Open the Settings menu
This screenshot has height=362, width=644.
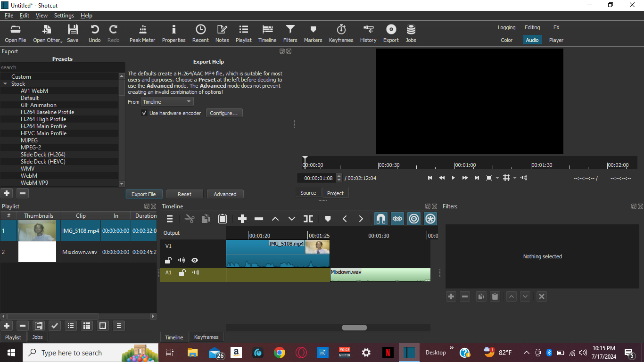tap(64, 16)
